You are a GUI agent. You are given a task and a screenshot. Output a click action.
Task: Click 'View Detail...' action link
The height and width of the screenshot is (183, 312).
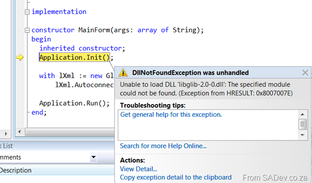pyautogui.click(x=138, y=169)
